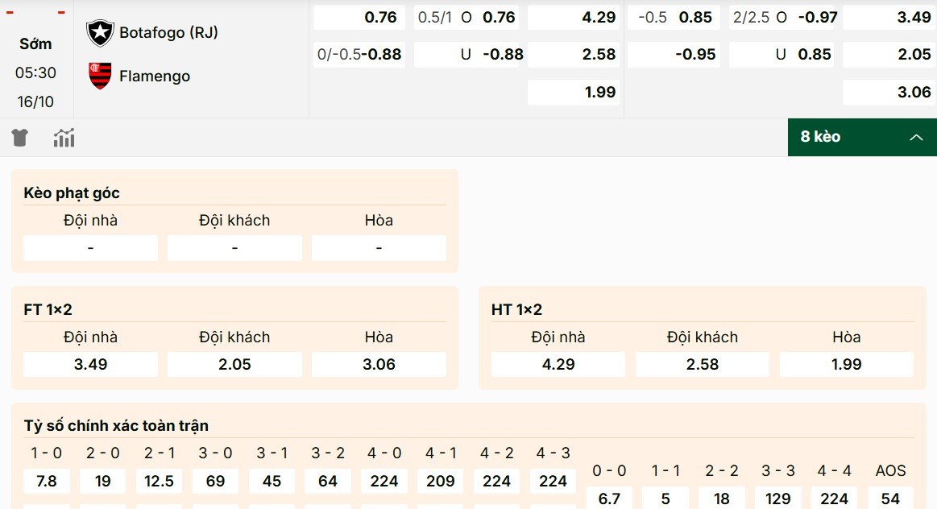Select the 2.05 FT away win odds
This screenshot has height=509, width=937.
coord(234,364)
